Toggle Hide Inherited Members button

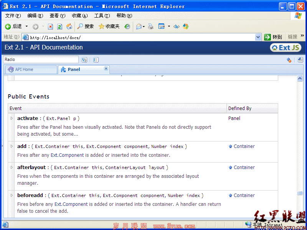click(x=289, y=60)
